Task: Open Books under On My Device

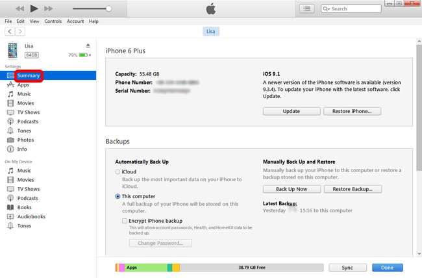Action: (x=24, y=207)
